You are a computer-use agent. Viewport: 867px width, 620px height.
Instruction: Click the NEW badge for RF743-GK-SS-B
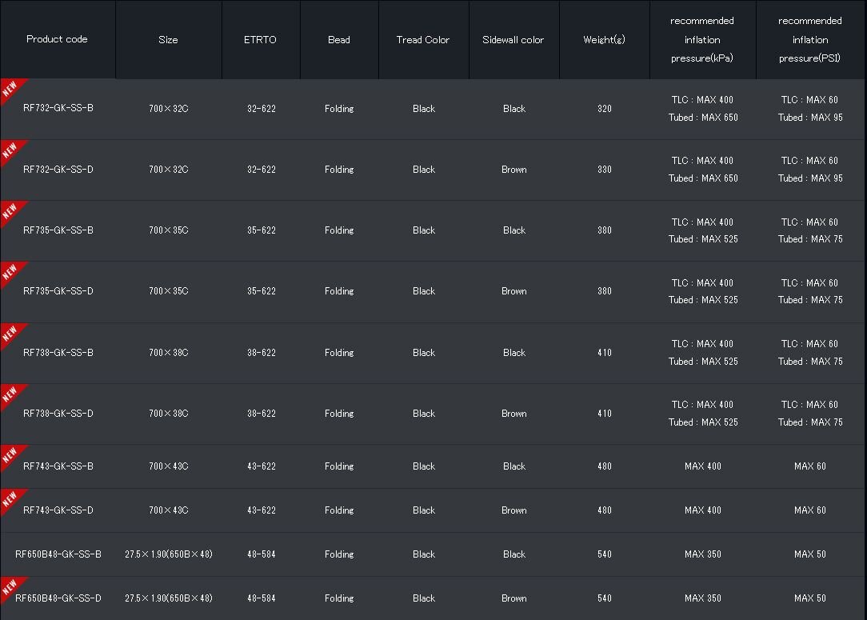(x=10, y=454)
